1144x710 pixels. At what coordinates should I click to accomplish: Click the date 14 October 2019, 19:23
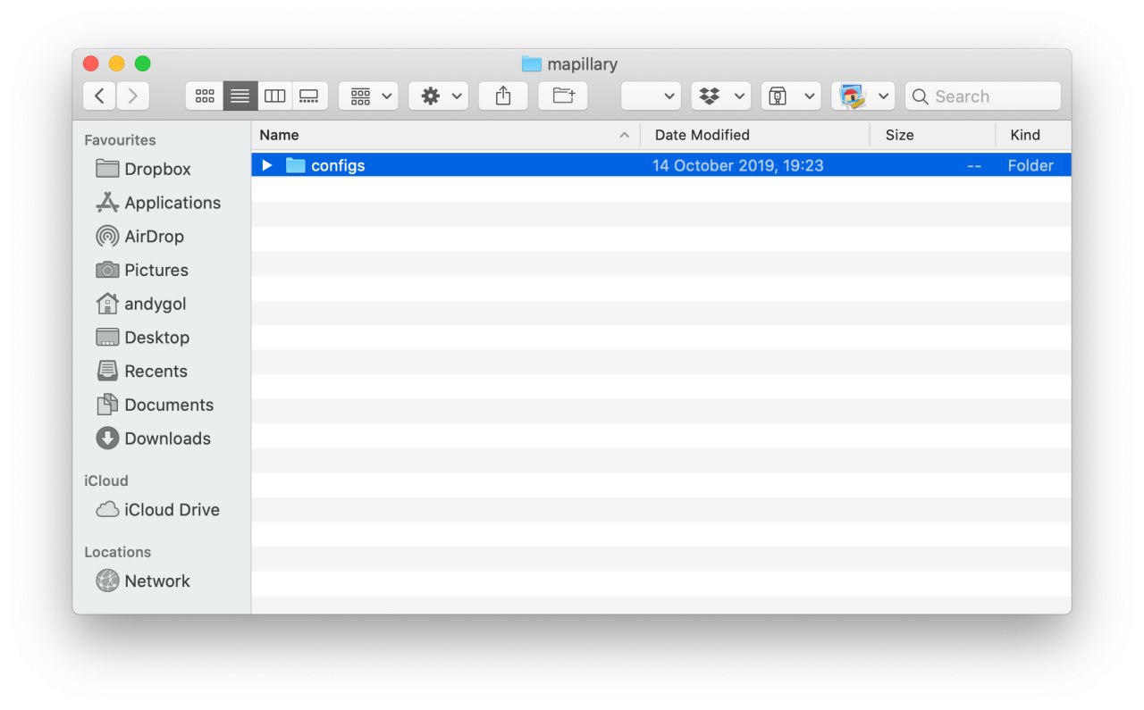[x=737, y=165]
